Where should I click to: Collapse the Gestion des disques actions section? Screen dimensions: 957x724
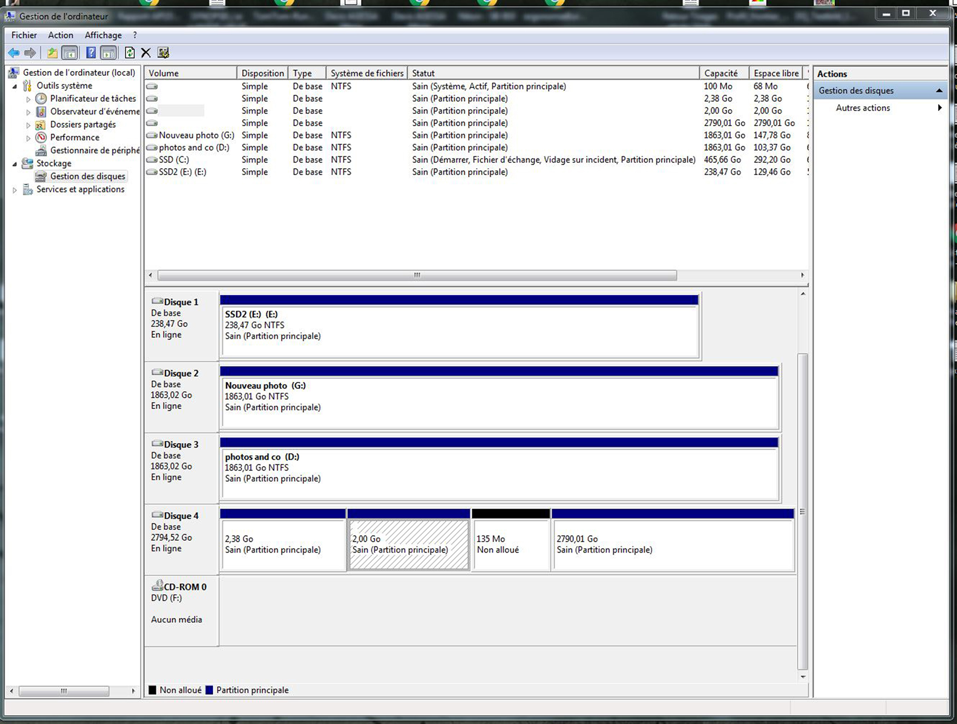[x=939, y=91]
